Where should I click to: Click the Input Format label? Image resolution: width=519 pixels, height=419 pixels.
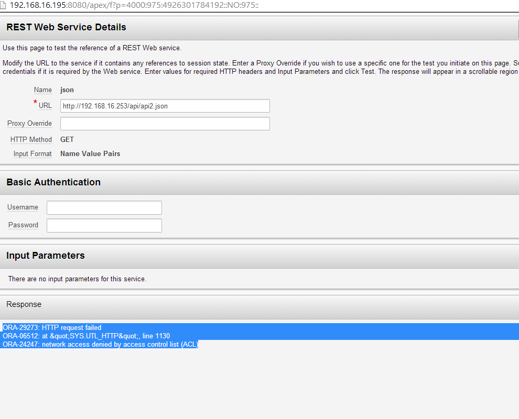click(33, 154)
